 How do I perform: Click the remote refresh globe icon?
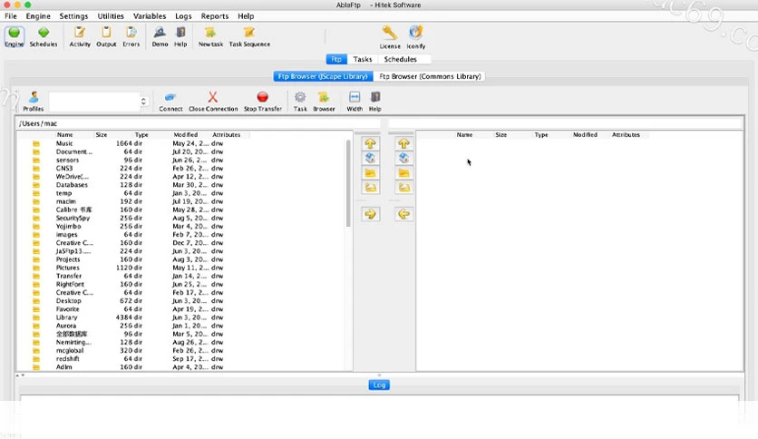(x=403, y=158)
